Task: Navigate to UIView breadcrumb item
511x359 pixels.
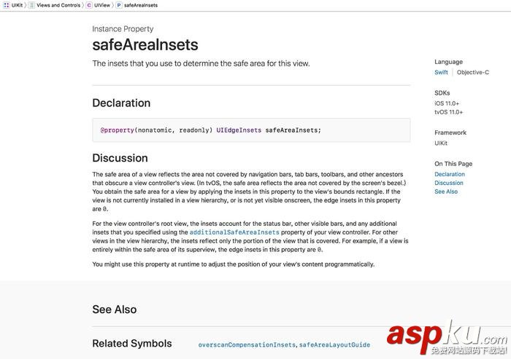Action: (101, 5)
